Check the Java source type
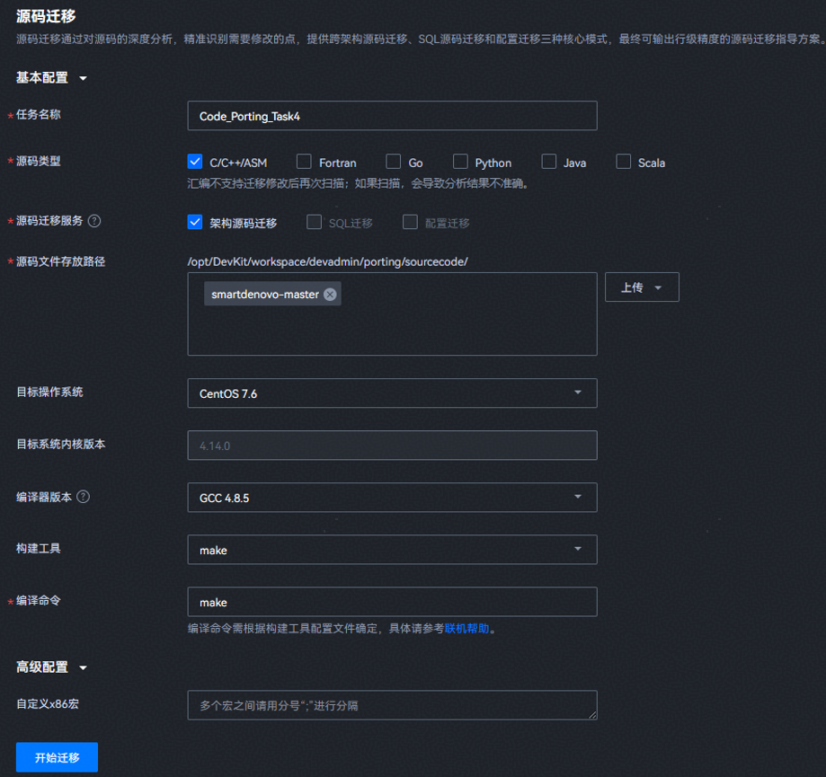826x777 pixels. [549, 162]
